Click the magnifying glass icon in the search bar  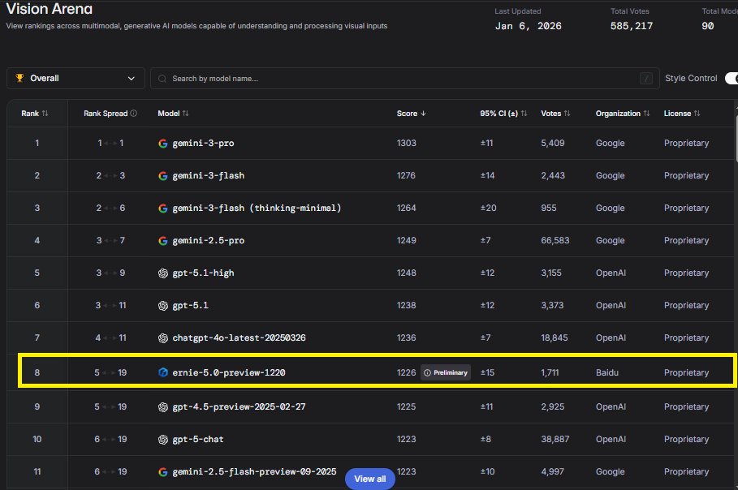point(163,78)
